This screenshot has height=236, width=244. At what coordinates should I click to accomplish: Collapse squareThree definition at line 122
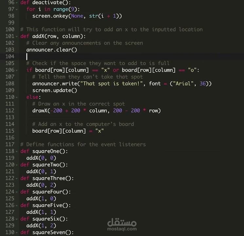(17, 179)
